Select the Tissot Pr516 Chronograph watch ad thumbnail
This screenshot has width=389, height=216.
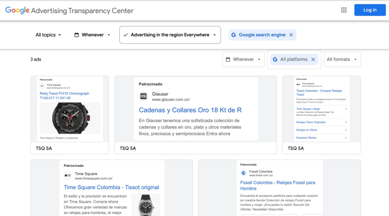tap(70, 118)
